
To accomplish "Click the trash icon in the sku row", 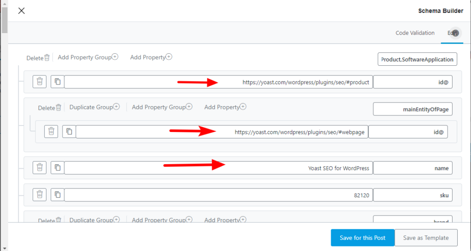I will coord(40,195).
